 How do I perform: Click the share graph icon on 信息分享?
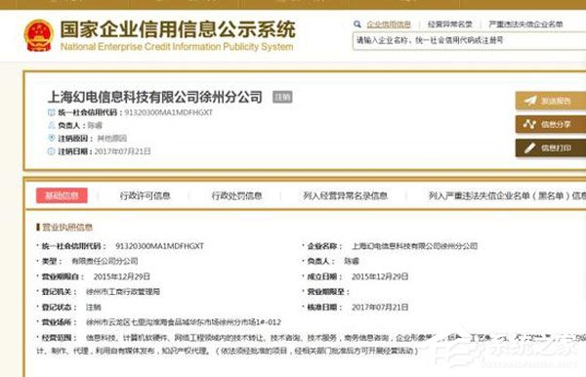tap(530, 124)
